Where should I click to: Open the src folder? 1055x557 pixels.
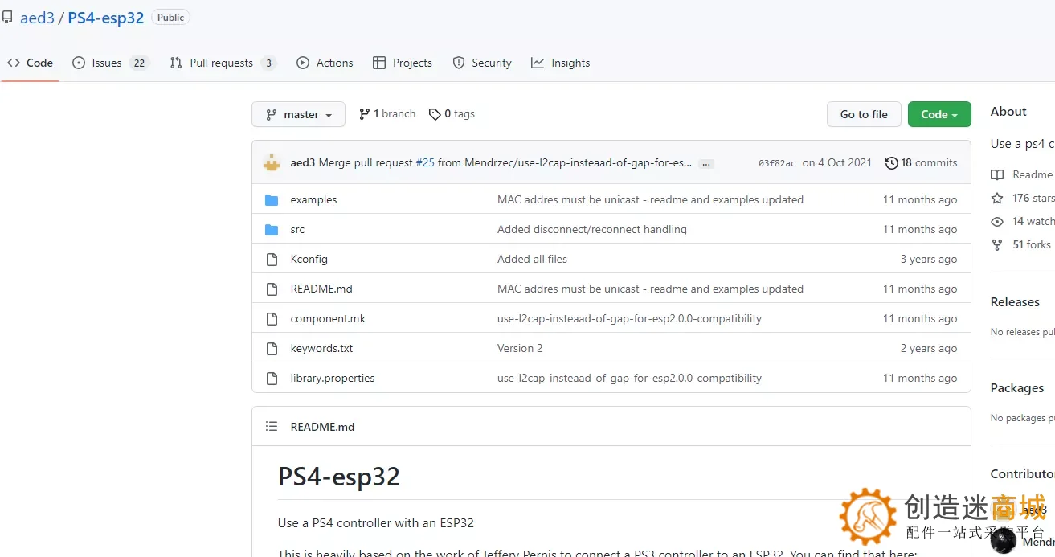click(x=297, y=229)
